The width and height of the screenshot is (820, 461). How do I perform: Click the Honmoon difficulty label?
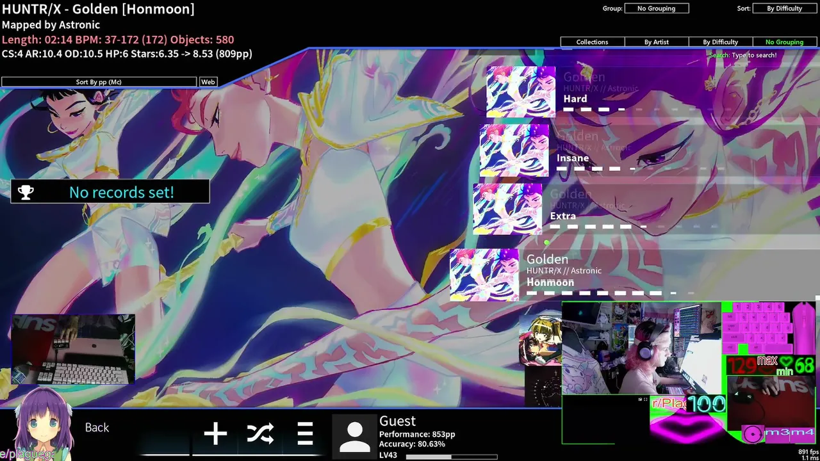[x=550, y=282]
